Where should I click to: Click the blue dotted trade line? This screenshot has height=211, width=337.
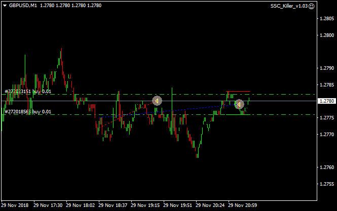[x=169, y=111]
